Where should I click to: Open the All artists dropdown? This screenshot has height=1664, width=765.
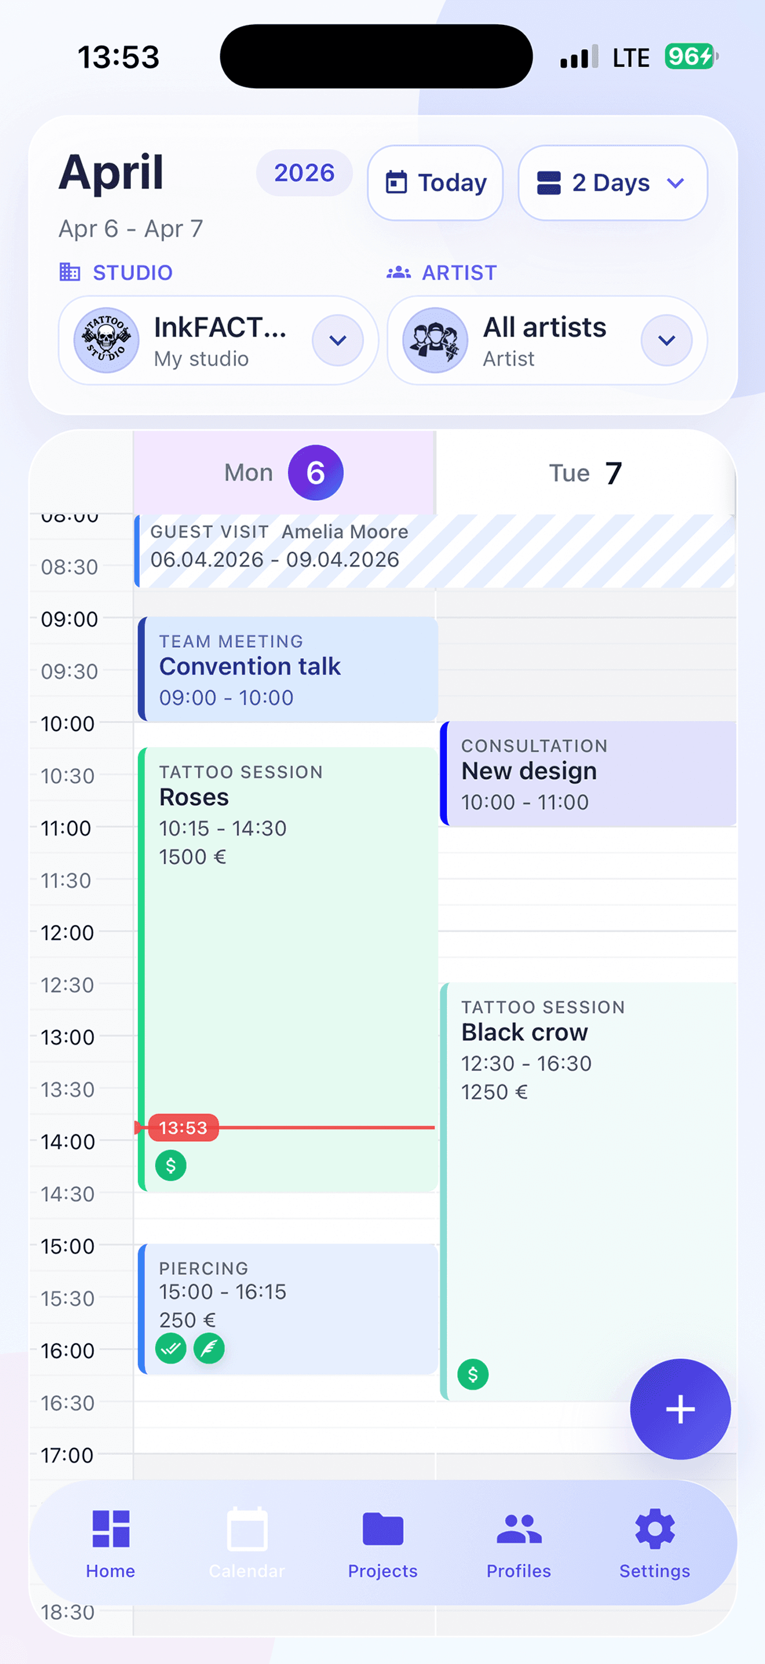click(667, 341)
